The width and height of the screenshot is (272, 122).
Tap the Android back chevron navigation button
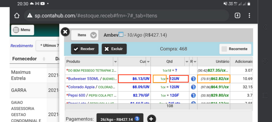pyautogui.click(x=265, y=27)
